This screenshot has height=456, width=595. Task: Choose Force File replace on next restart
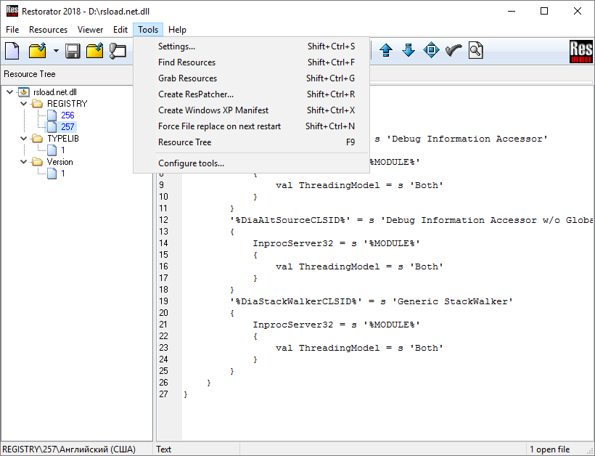(x=252, y=126)
